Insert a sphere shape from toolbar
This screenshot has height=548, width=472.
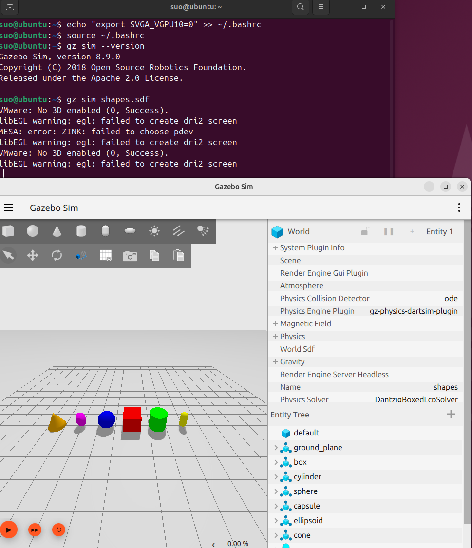[x=33, y=231]
